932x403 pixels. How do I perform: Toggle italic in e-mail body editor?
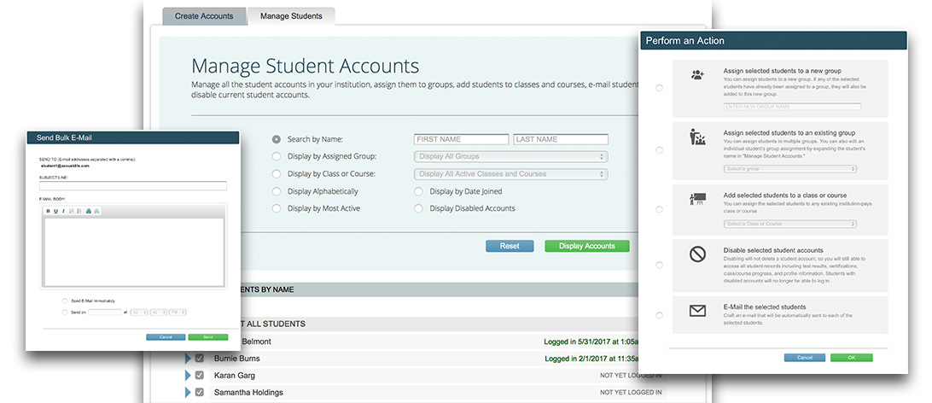coord(63,211)
